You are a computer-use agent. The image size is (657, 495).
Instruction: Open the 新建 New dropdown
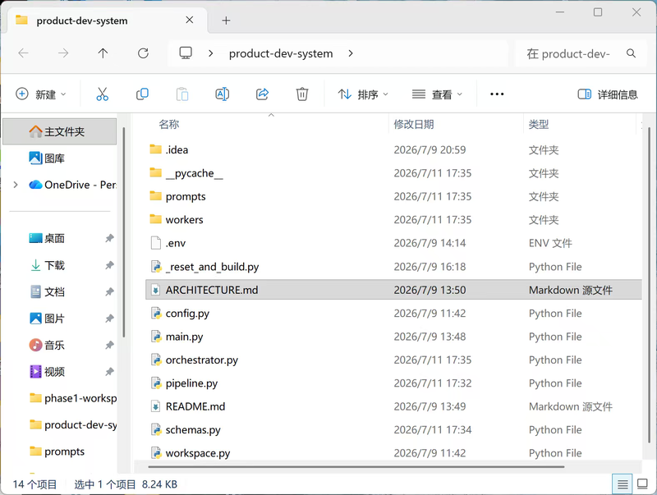(x=40, y=94)
